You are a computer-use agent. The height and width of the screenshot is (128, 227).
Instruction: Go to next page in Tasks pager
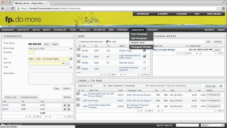(159, 111)
